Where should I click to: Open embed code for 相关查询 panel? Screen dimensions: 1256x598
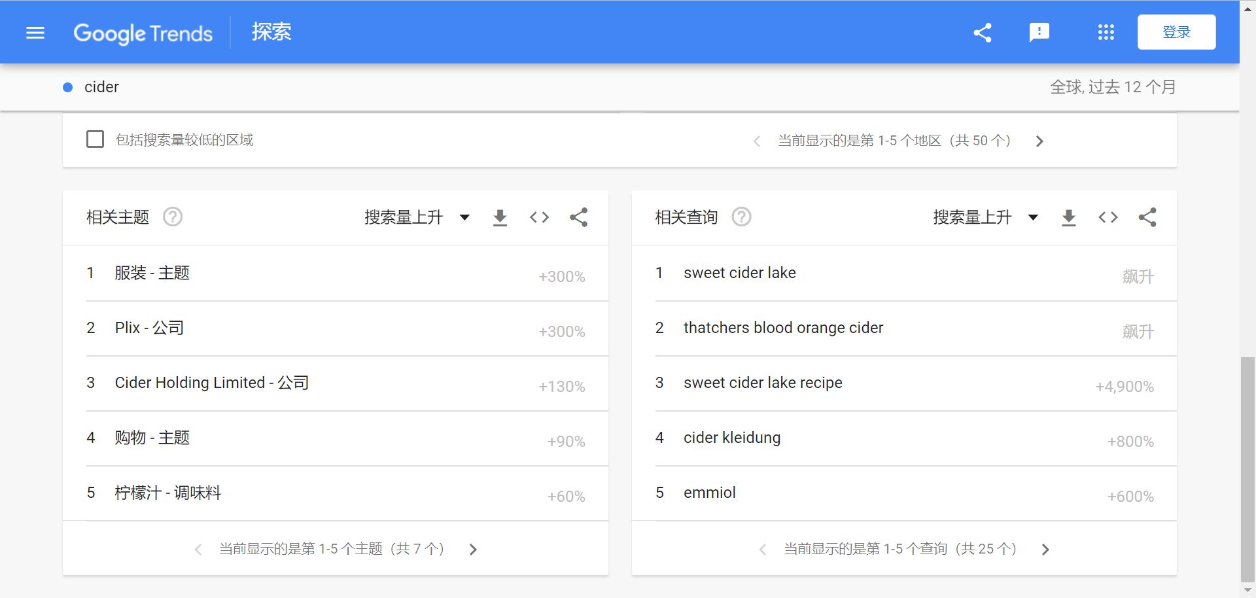tap(1108, 217)
